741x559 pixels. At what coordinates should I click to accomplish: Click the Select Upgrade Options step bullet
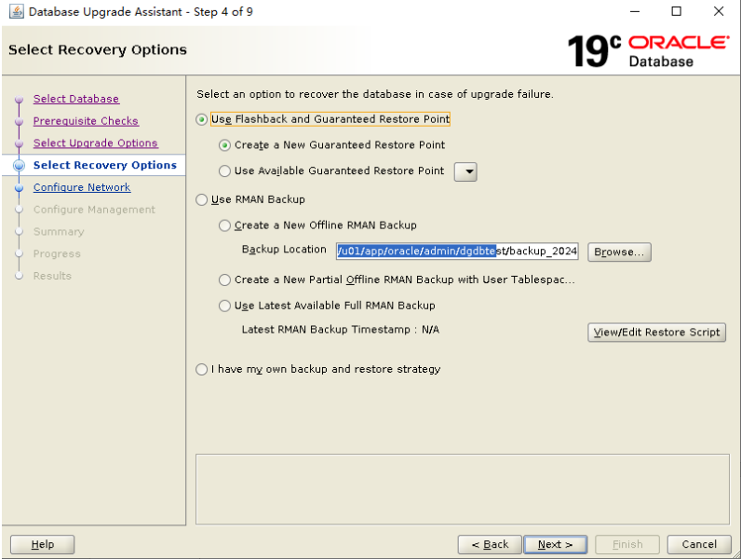click(19, 143)
